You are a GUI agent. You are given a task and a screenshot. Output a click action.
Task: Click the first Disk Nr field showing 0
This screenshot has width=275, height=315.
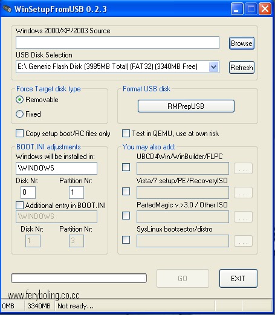(x=28, y=192)
